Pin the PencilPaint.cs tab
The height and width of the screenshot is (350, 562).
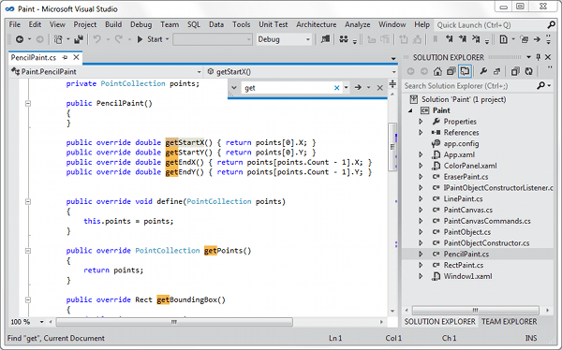coord(65,57)
